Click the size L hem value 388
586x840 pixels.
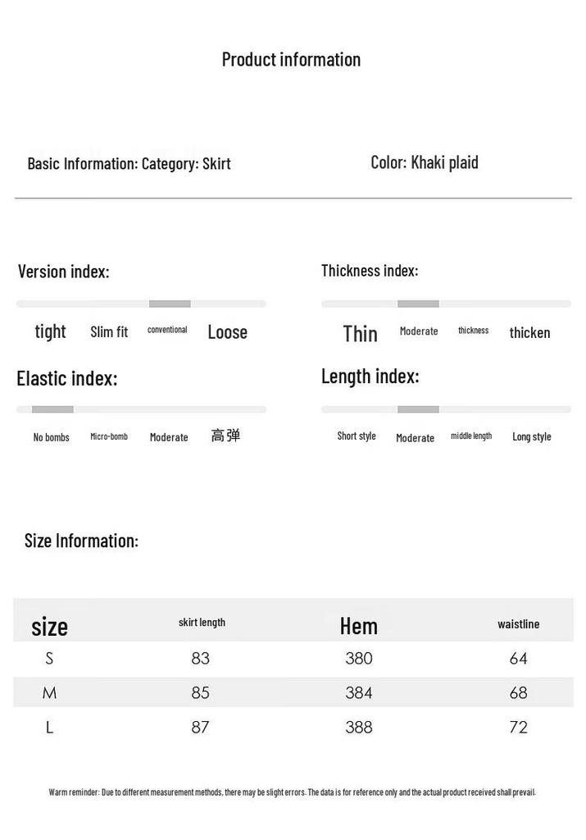point(358,727)
